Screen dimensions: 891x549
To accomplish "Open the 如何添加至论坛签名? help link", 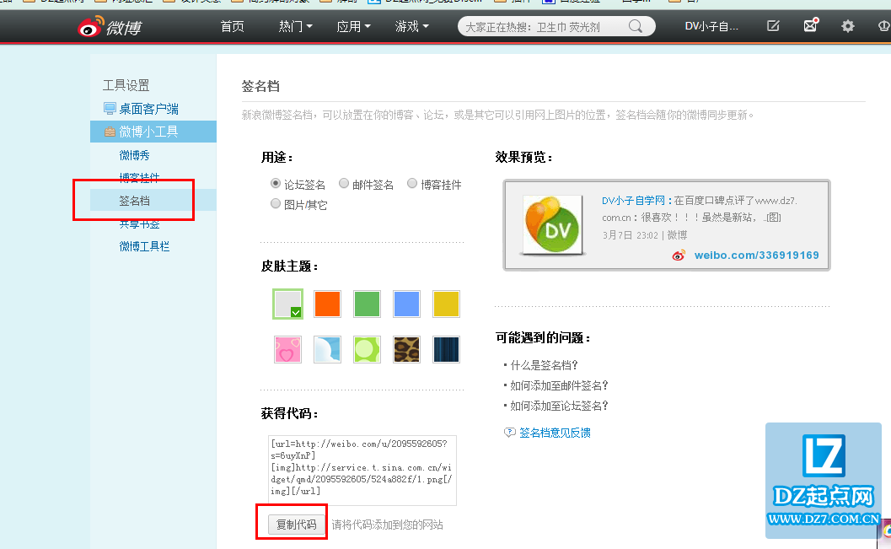I will coord(559,406).
